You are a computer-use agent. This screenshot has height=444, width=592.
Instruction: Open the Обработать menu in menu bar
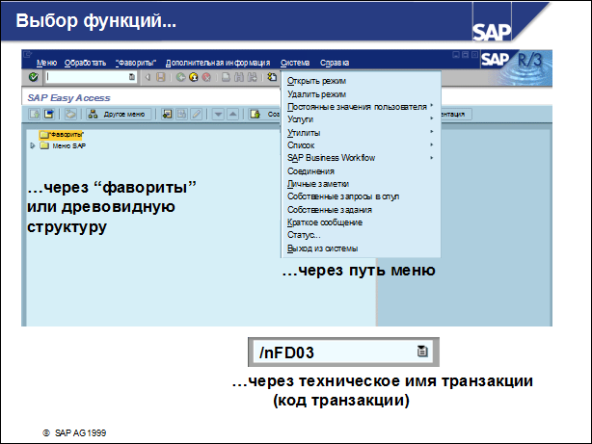86,62
